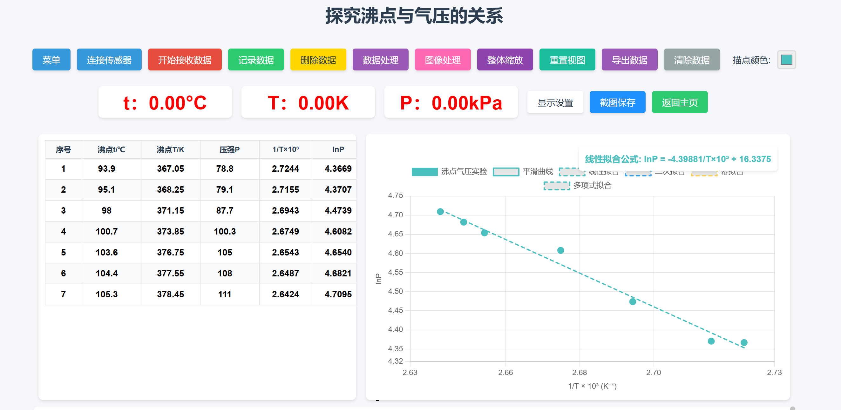Screen dimensions: 841x410
Task: Select row 5 in the data table
Action: click(x=200, y=252)
